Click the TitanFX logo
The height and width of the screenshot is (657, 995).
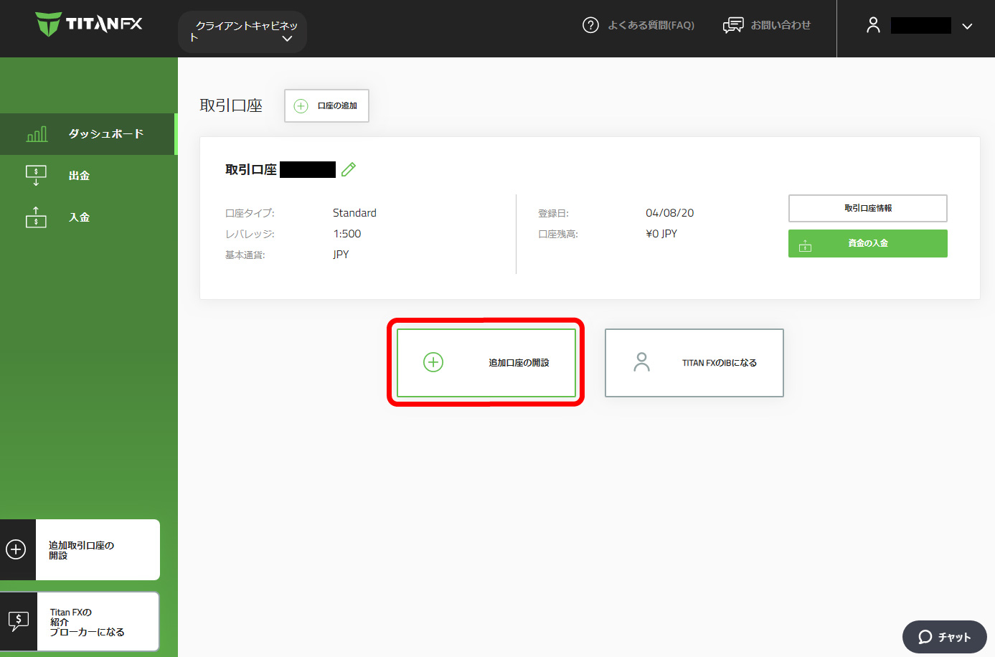tap(89, 24)
